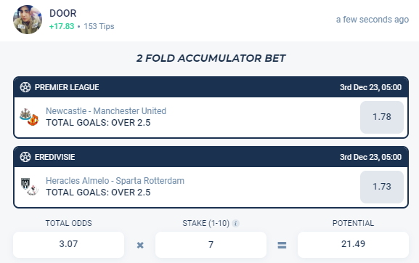Click the 'a few seconds ago' timestamp
This screenshot has height=263, width=419.
tap(373, 20)
